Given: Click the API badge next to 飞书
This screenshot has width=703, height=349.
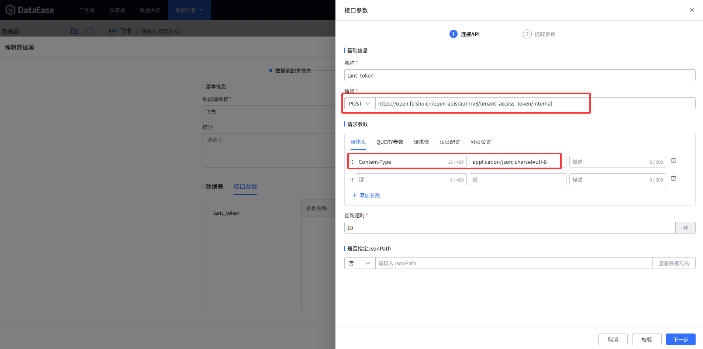Looking at the screenshot, I should coord(113,31).
